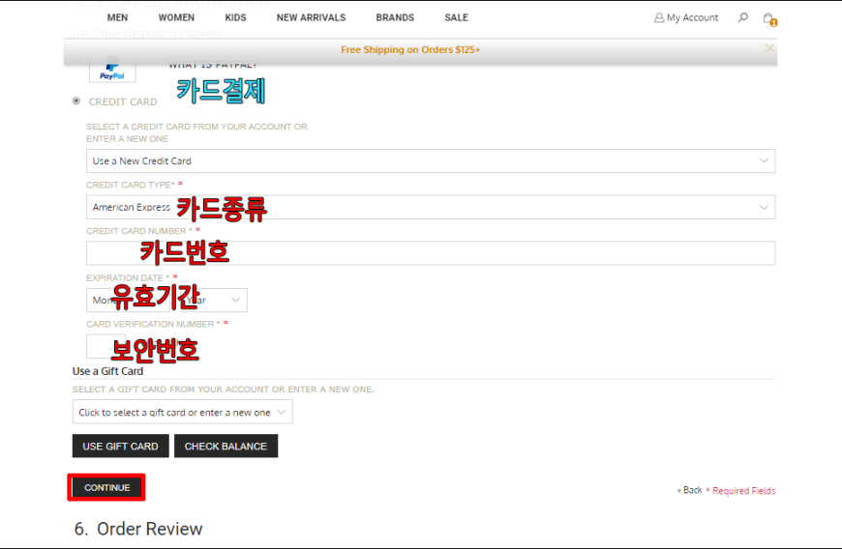Click the My Account link text
The height and width of the screenshot is (549, 842).
coord(692,17)
